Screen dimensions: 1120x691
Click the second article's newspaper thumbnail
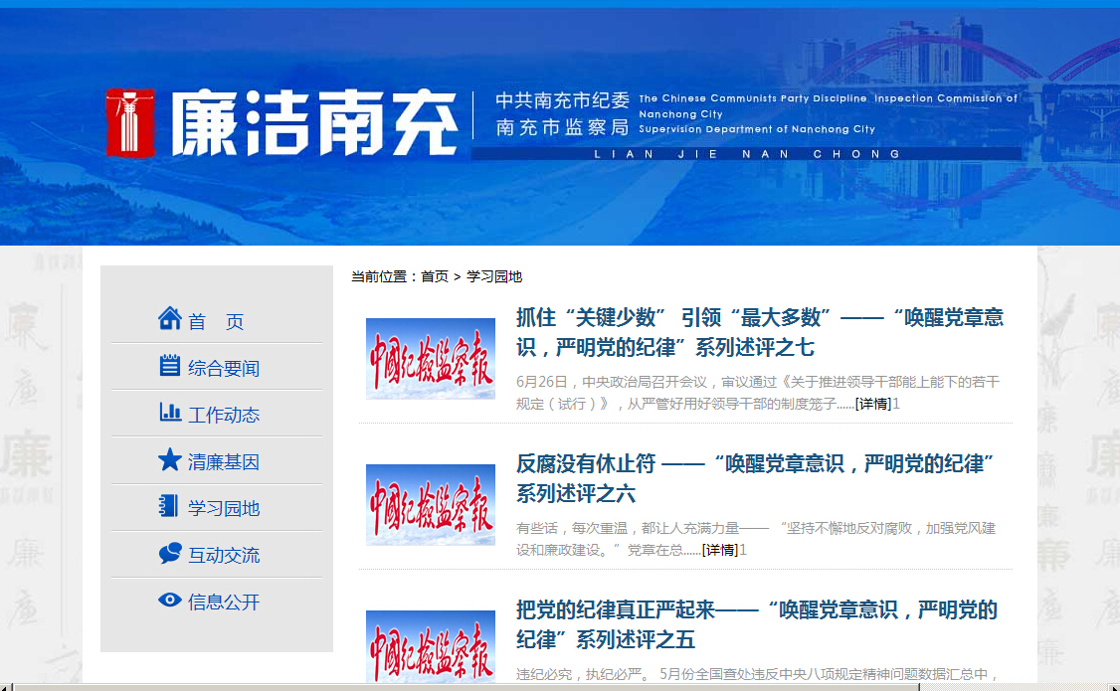pos(431,505)
